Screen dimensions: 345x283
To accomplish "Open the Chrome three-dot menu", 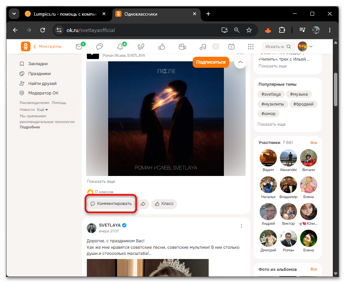I will 330,30.
